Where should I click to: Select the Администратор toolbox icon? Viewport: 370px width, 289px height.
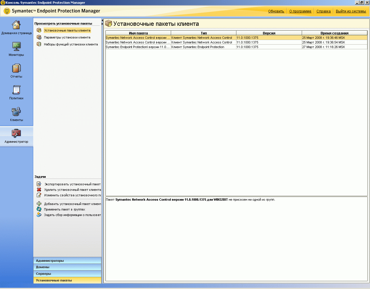(16, 133)
